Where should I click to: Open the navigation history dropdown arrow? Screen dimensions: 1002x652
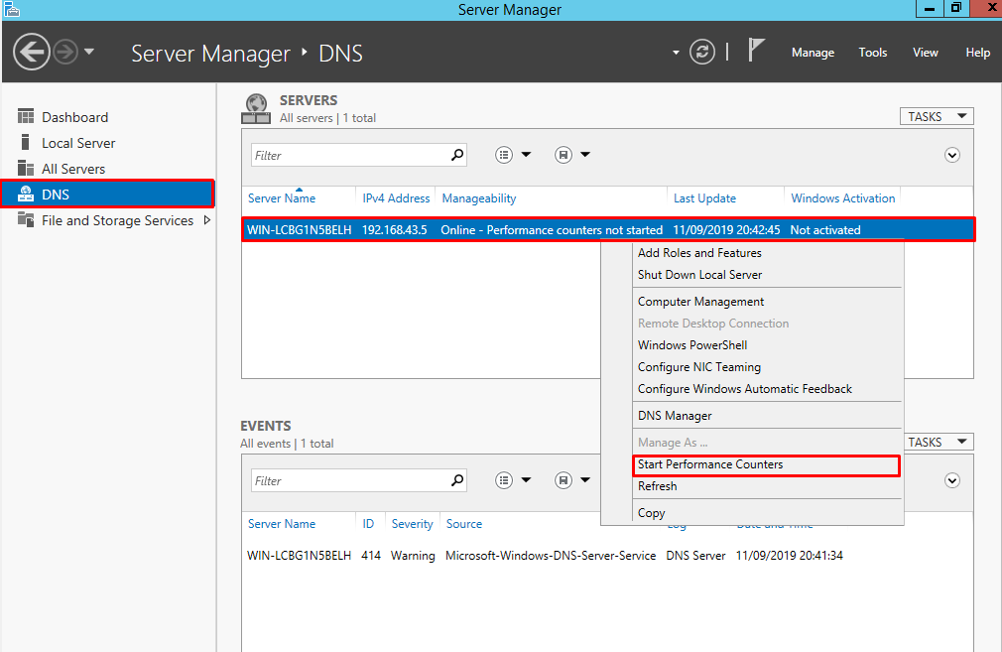click(x=89, y=52)
